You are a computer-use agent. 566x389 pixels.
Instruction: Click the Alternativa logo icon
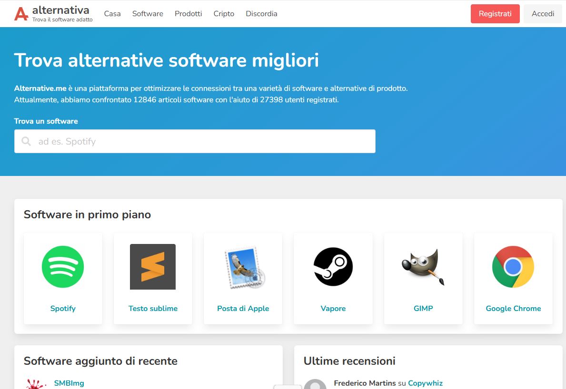(21, 14)
